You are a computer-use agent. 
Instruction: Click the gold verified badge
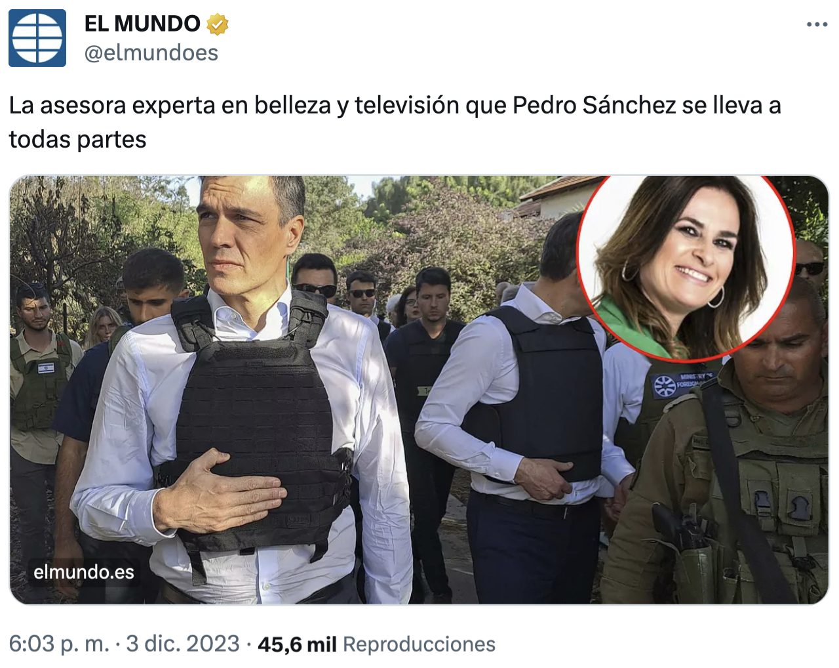click(218, 24)
